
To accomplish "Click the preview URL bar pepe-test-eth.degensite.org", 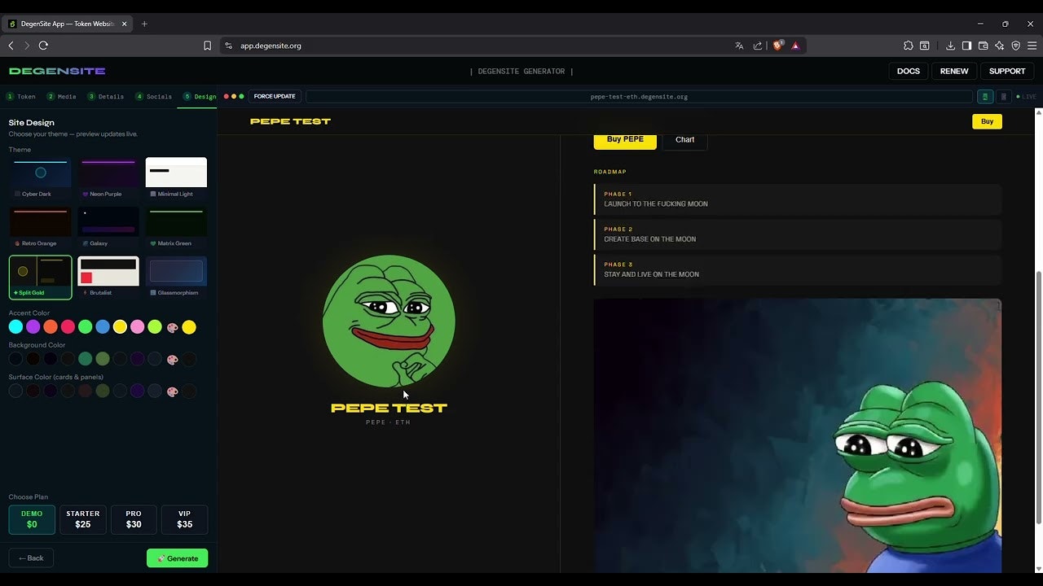I will [639, 96].
